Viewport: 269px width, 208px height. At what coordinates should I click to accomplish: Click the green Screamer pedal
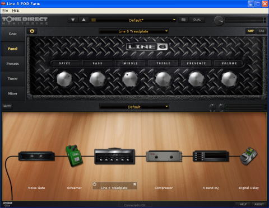(74, 155)
